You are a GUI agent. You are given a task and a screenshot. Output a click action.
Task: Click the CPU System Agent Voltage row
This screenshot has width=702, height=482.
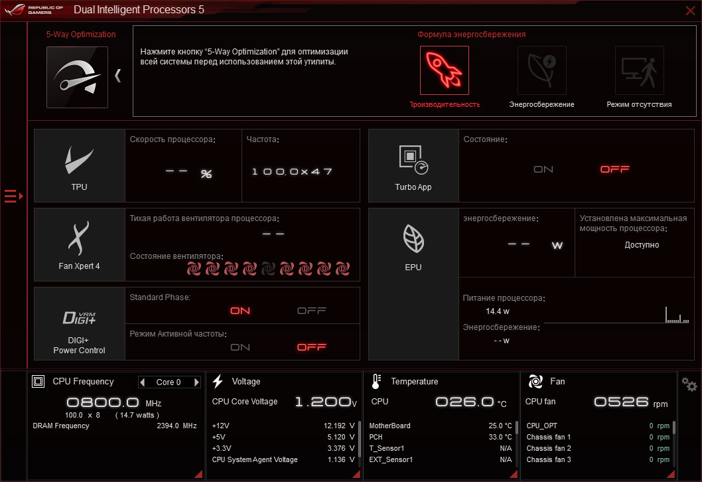[x=283, y=459]
